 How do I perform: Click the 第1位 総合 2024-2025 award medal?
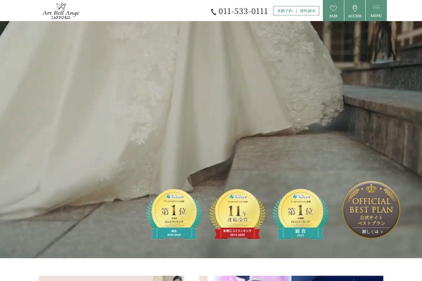(x=174, y=214)
